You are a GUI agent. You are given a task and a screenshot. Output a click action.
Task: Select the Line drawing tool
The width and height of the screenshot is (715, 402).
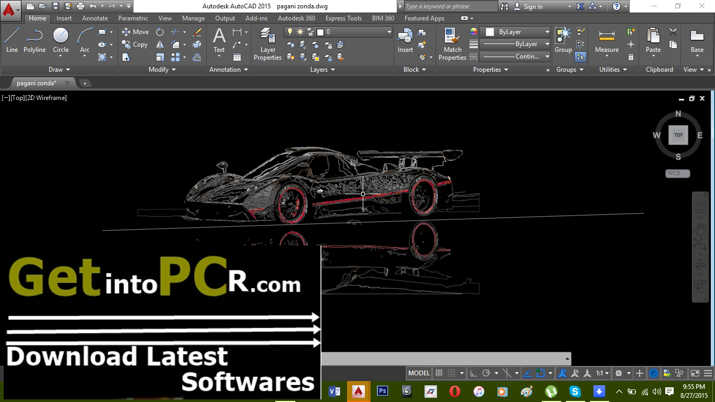click(x=12, y=41)
